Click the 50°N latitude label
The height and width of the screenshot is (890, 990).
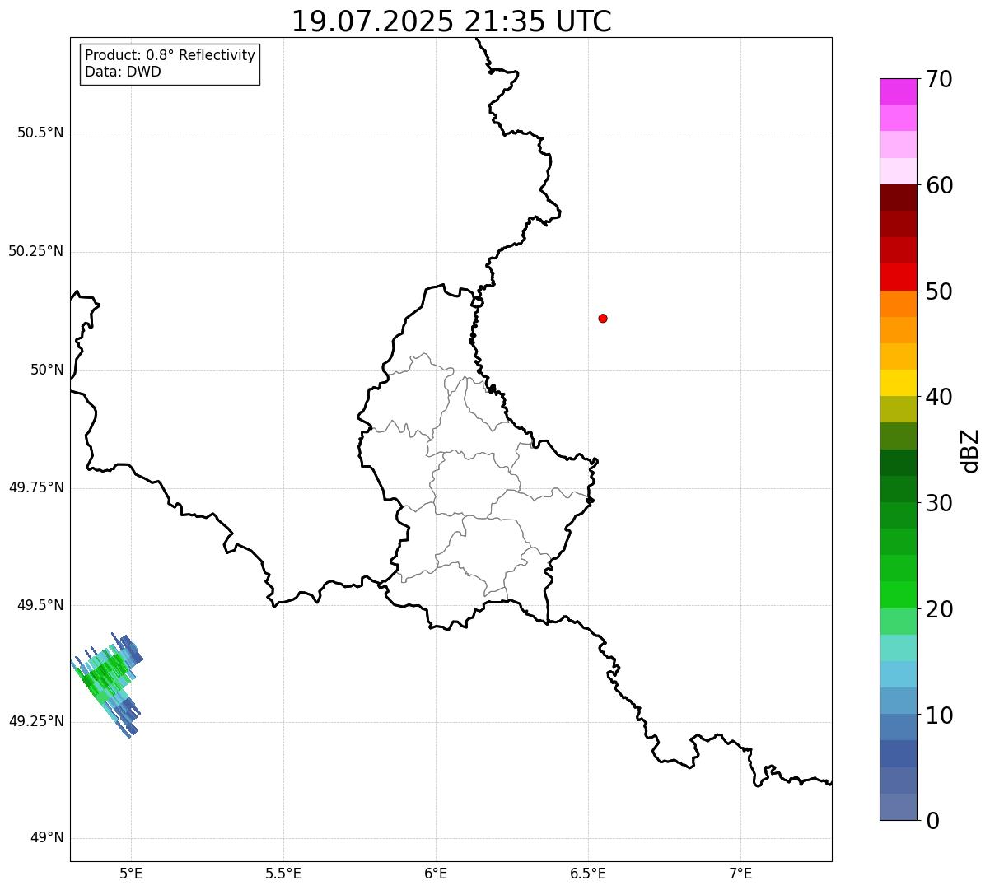(47, 370)
